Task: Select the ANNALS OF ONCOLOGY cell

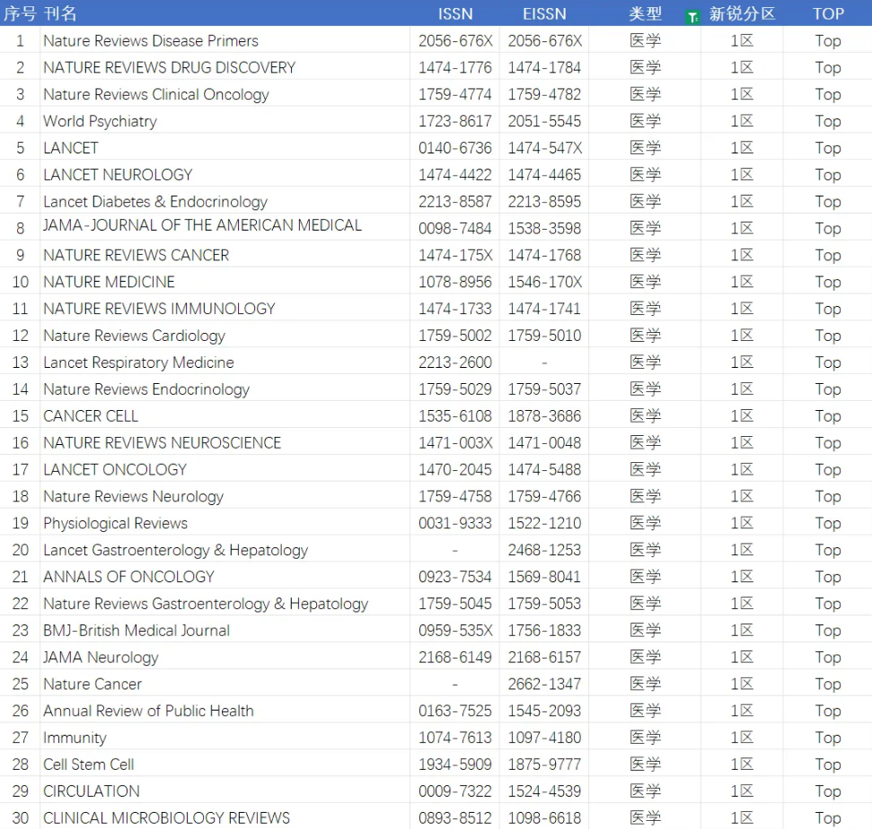Action: [x=128, y=577]
